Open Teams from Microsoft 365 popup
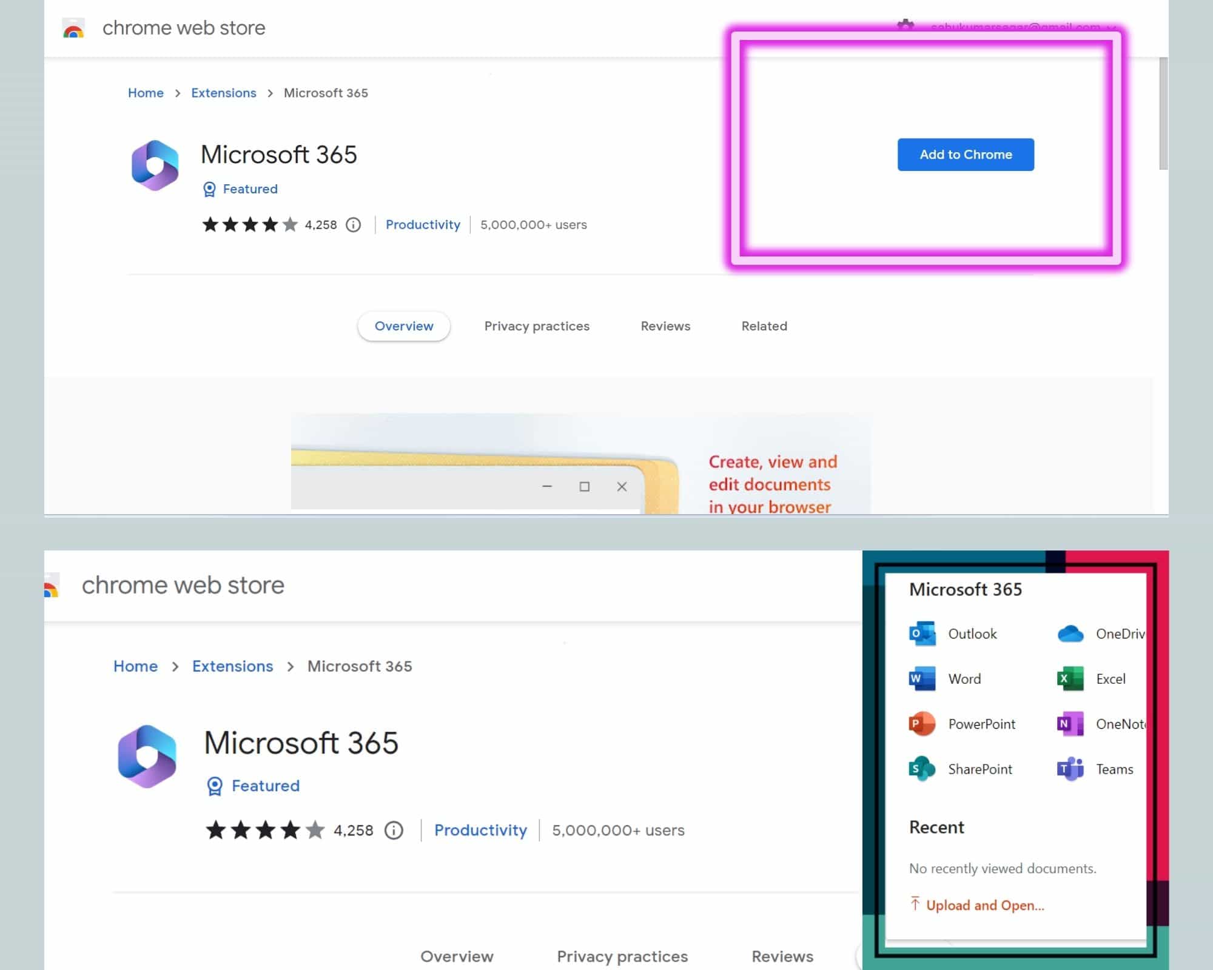This screenshot has width=1213, height=970. pos(1095,769)
